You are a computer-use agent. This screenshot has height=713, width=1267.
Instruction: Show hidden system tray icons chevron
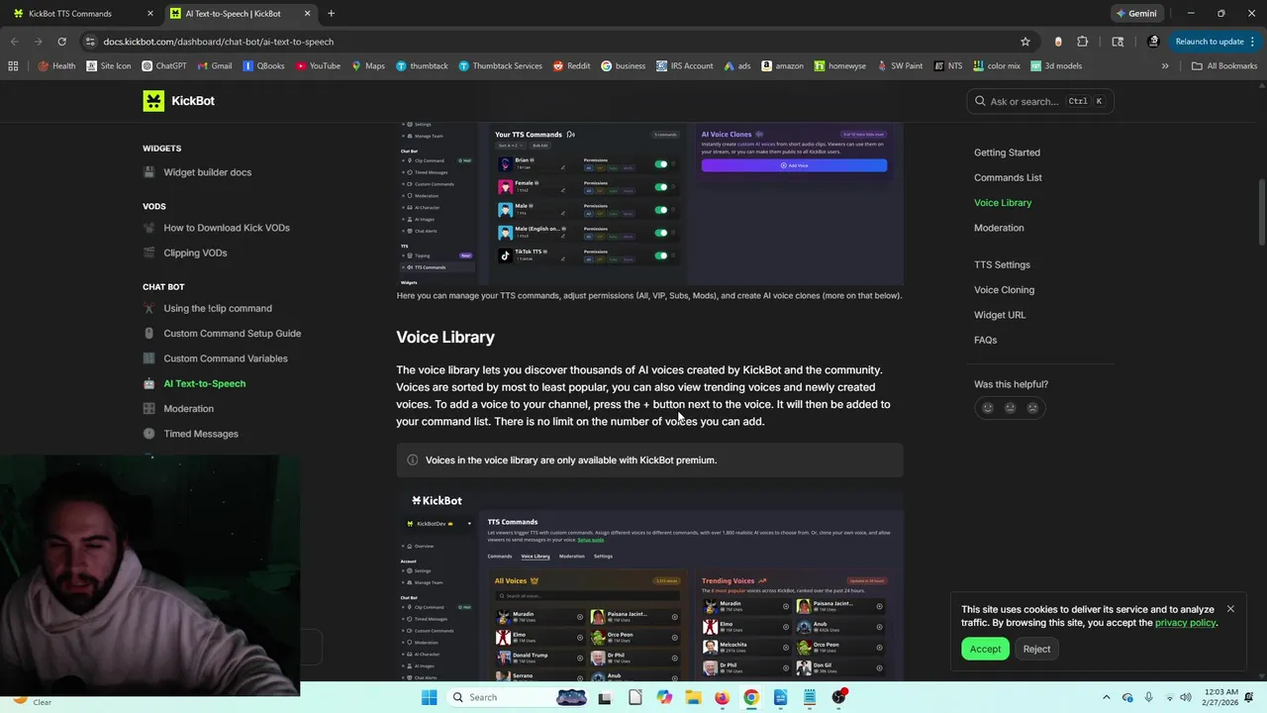point(1107,697)
